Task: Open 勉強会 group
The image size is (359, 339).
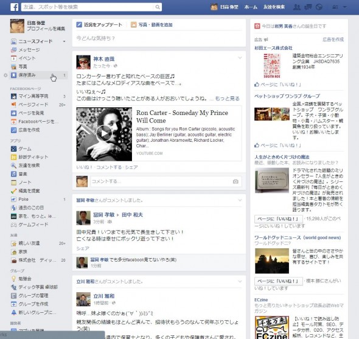Action: [25, 279]
